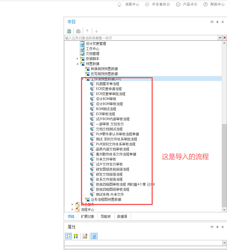Open 帮助中心 link

tap(214, 4)
